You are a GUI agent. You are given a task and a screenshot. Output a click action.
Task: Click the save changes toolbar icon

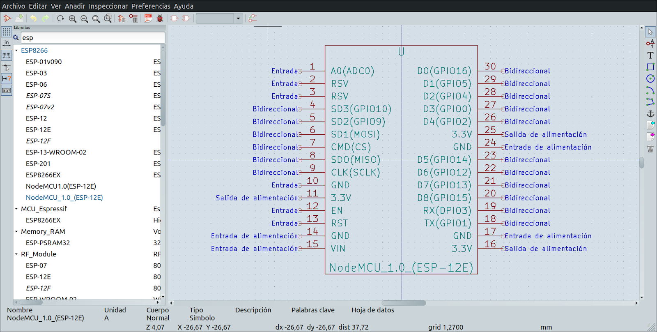[x=19, y=18]
